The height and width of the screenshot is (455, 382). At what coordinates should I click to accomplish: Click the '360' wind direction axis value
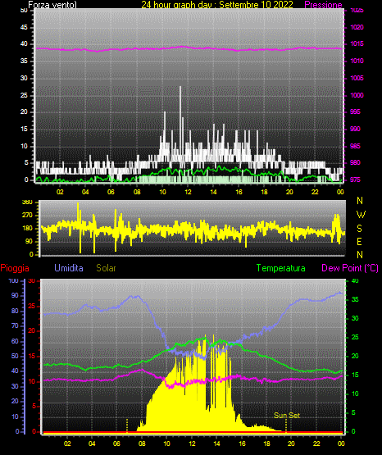[27, 202]
